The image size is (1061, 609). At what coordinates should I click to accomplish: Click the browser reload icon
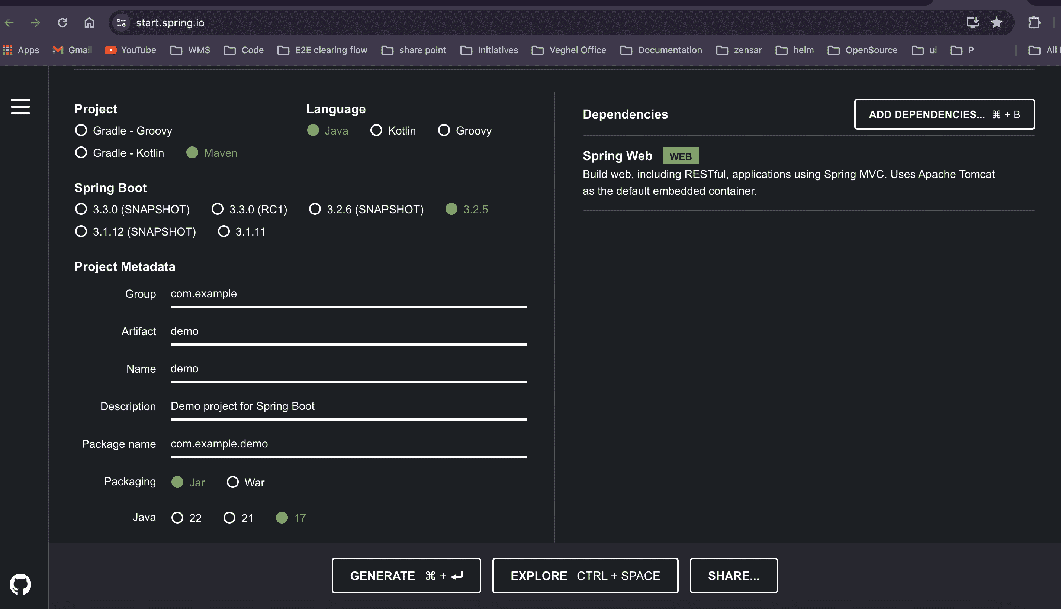[62, 23]
